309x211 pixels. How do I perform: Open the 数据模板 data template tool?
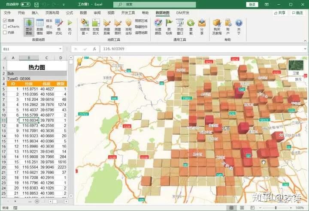40,27
